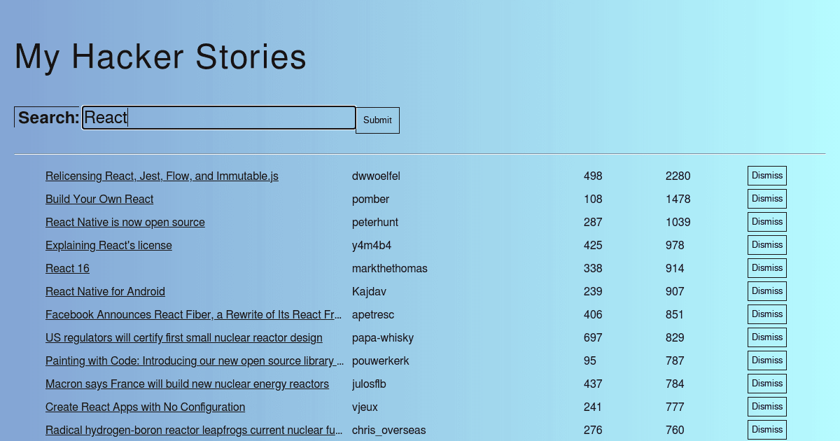Dismiss the topmost story in the list
Image resolution: width=840 pixels, height=441 pixels.
(766, 175)
